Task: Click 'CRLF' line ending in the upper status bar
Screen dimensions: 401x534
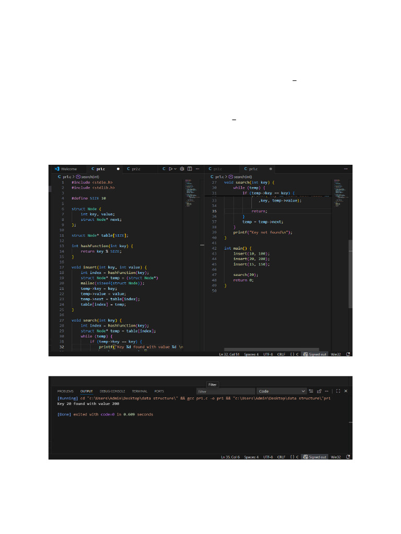Action: [281, 354]
